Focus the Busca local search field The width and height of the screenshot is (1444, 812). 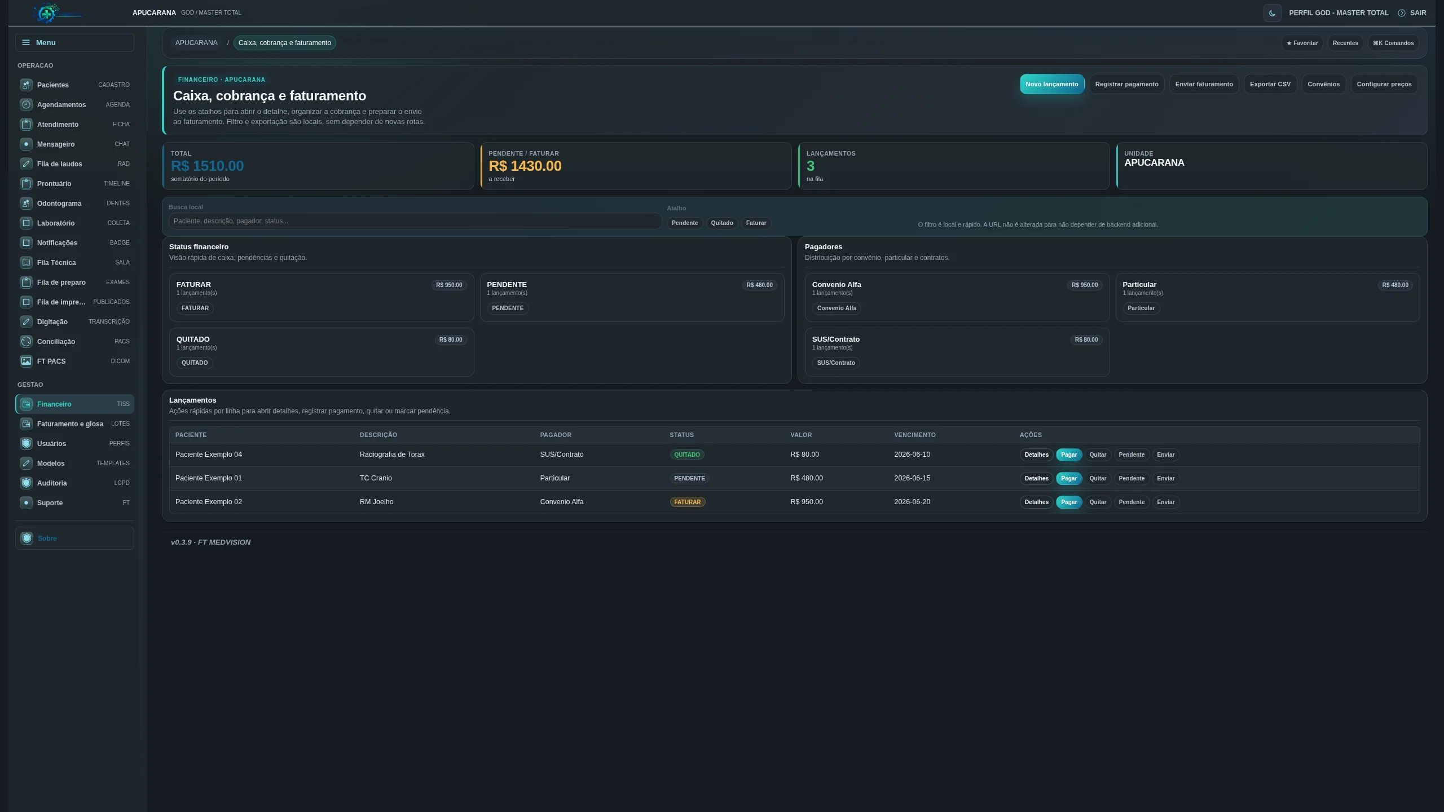tap(415, 221)
